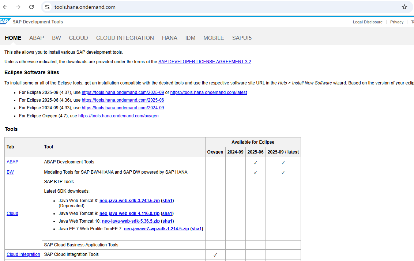Click the SAP Cloud Integration Tools cell
The width and height of the screenshot is (414, 261).
click(x=123, y=254)
